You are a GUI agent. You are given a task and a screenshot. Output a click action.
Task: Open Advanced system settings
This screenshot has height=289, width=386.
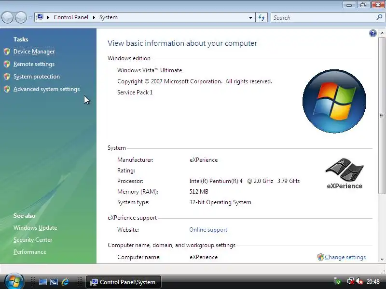click(x=46, y=89)
